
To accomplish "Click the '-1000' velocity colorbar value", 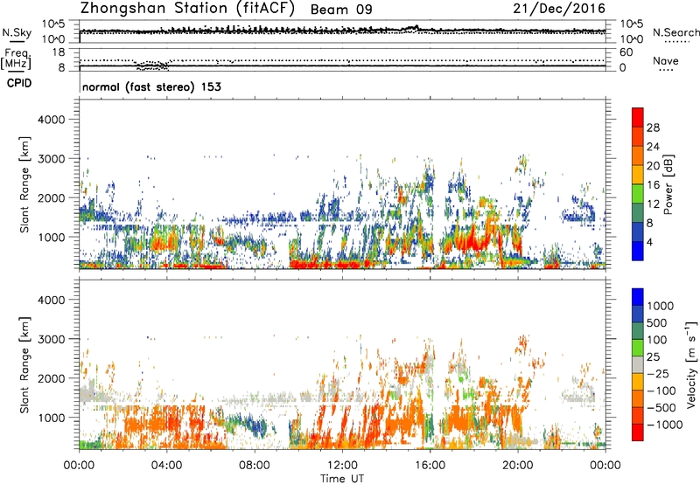I will click(x=664, y=425).
